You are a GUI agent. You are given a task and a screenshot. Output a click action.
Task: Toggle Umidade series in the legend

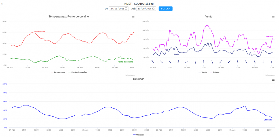(x=139, y=135)
